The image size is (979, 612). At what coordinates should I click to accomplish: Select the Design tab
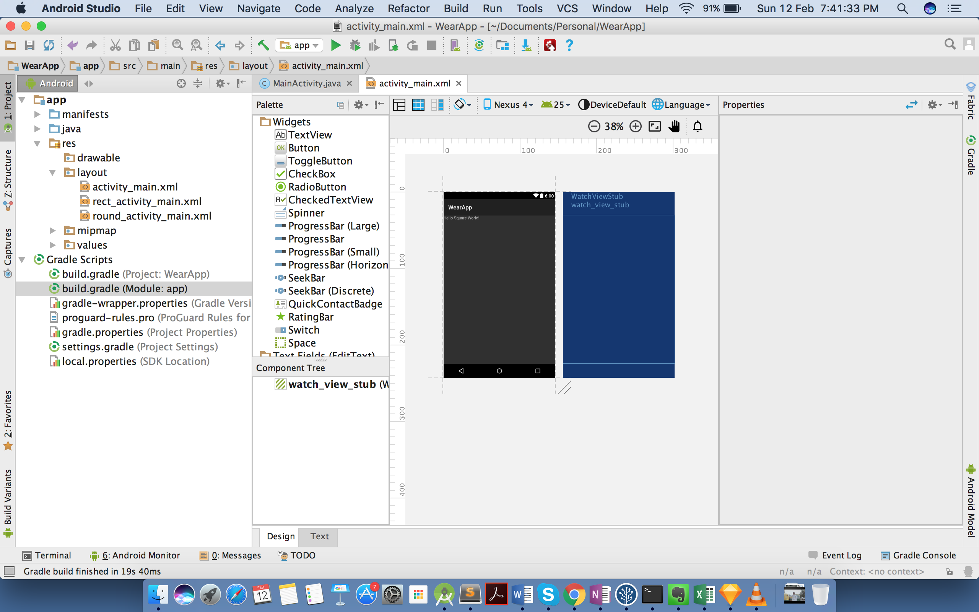280,536
